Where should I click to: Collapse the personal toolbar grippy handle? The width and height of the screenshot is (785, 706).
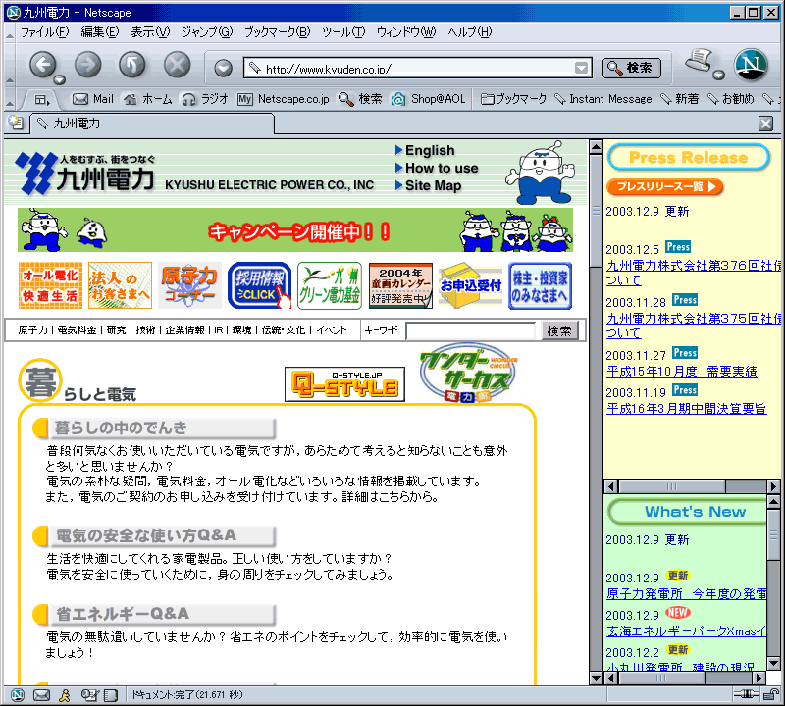pos(10,99)
